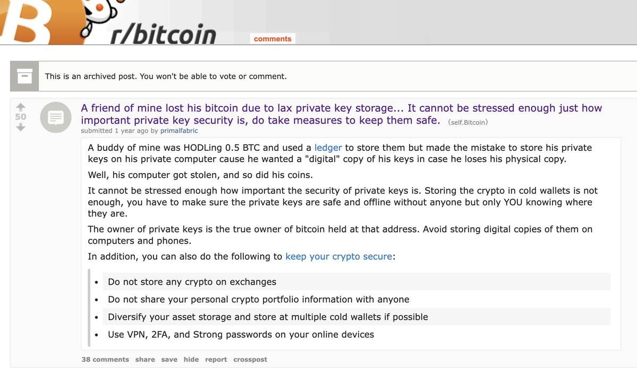This screenshot has height=368, width=637.
Task: Save the post using save link
Action: tap(169, 360)
